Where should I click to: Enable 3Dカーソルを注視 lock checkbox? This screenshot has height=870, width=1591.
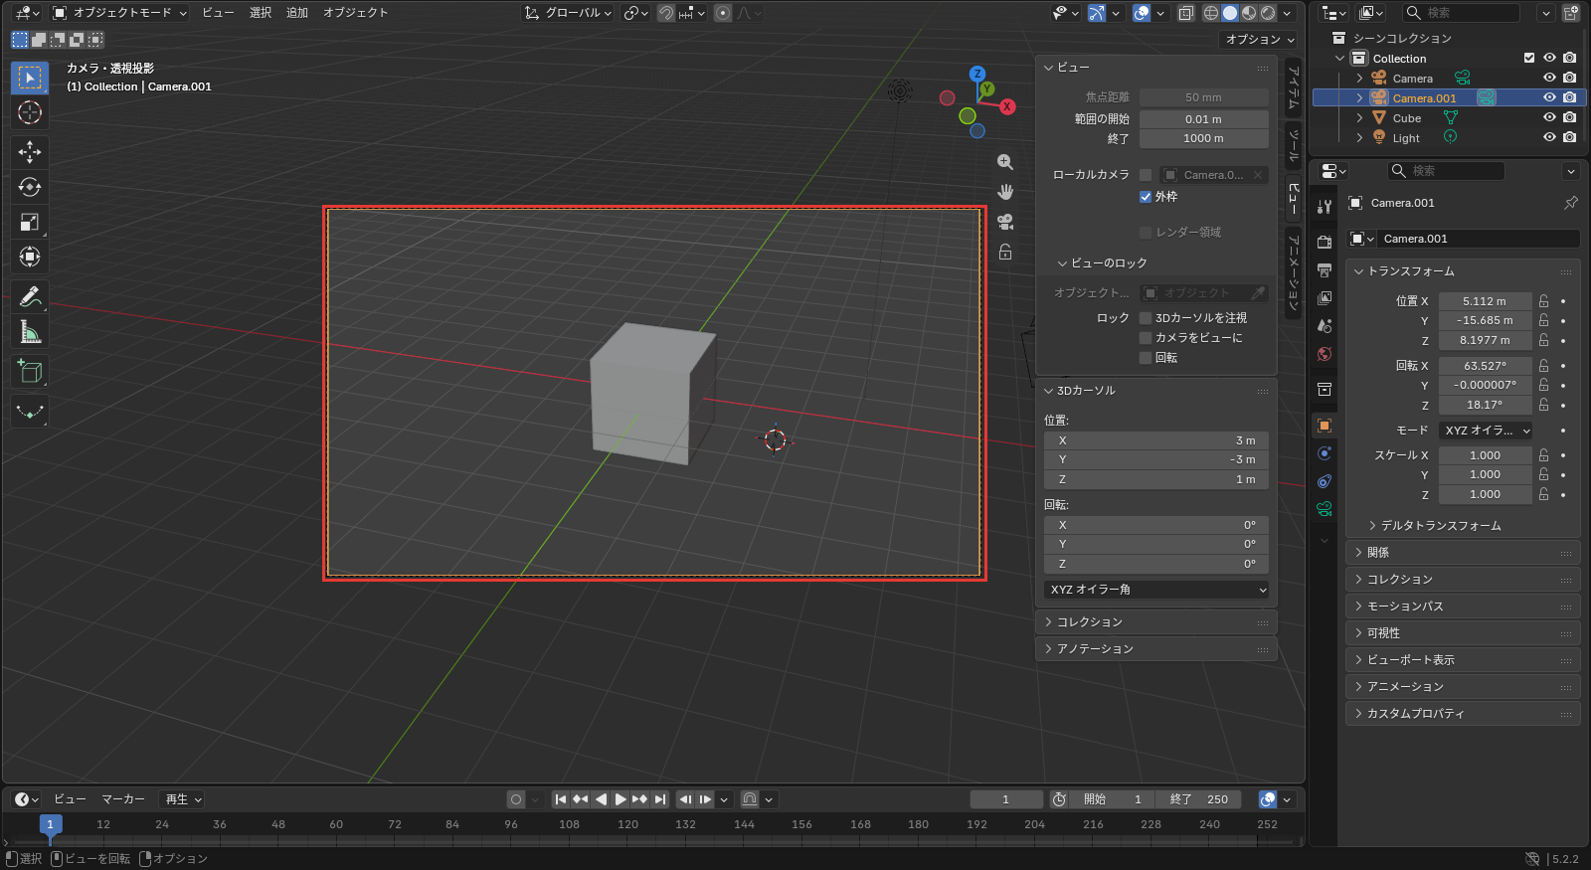point(1146,318)
